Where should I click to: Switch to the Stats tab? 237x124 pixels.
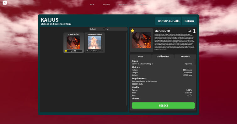pyautogui.click(x=141, y=56)
